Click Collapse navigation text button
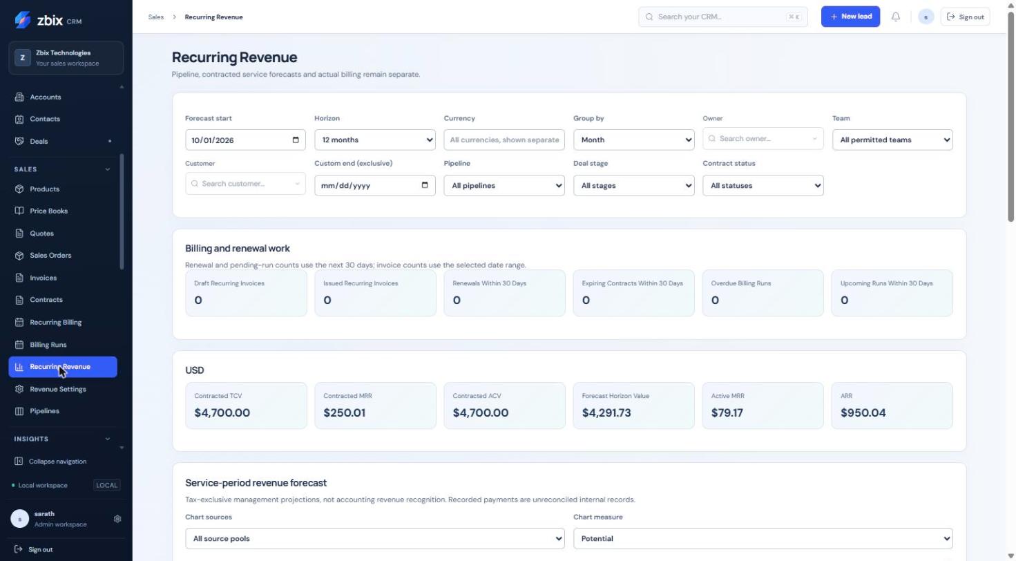 pos(57,462)
